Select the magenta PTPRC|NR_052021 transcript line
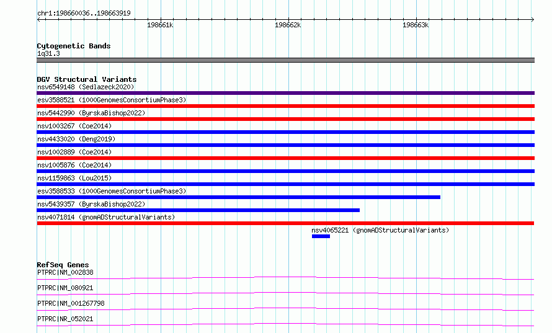The image size is (552, 333). point(285,324)
